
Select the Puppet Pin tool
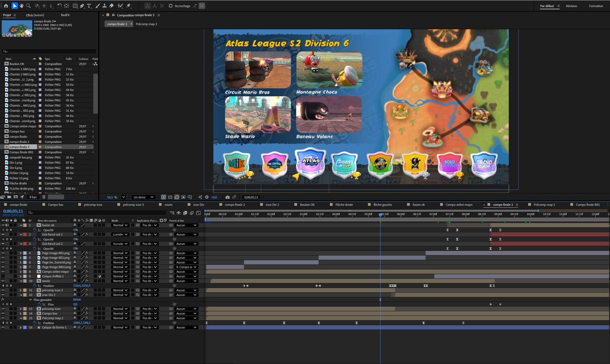click(128, 6)
